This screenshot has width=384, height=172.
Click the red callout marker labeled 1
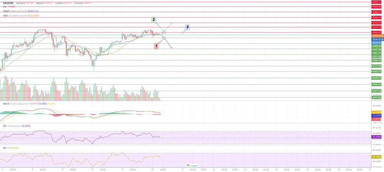pos(156,46)
